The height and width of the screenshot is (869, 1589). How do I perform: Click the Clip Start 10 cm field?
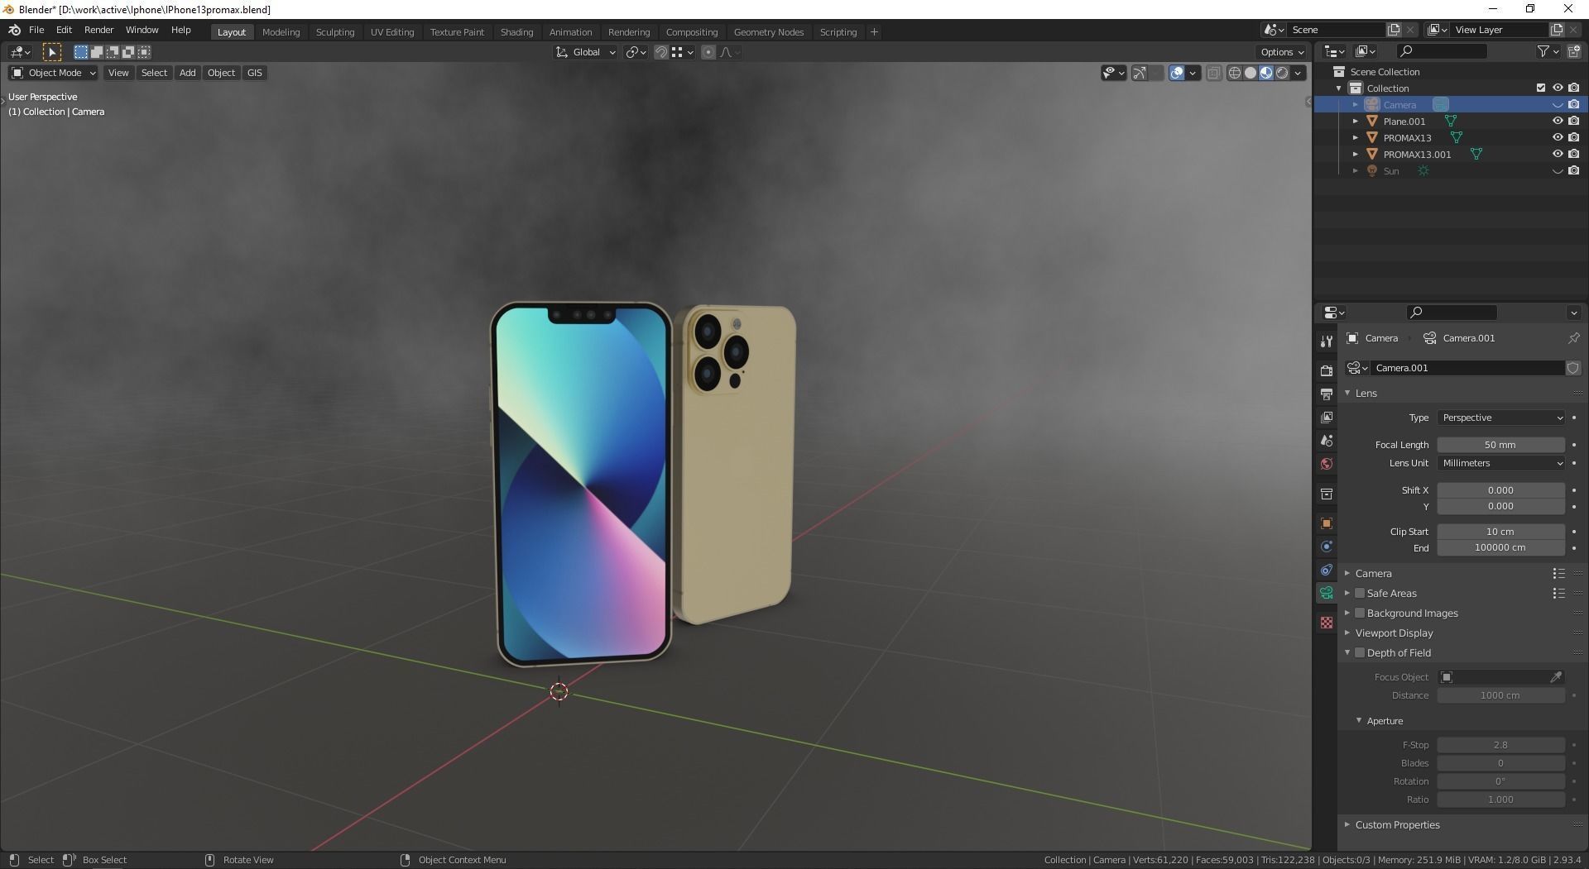1500,532
